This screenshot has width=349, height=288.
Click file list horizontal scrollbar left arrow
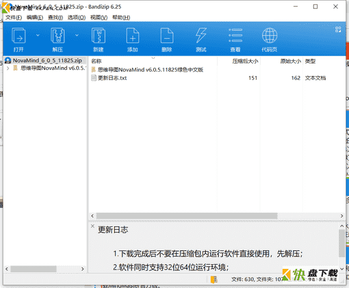[92, 216]
